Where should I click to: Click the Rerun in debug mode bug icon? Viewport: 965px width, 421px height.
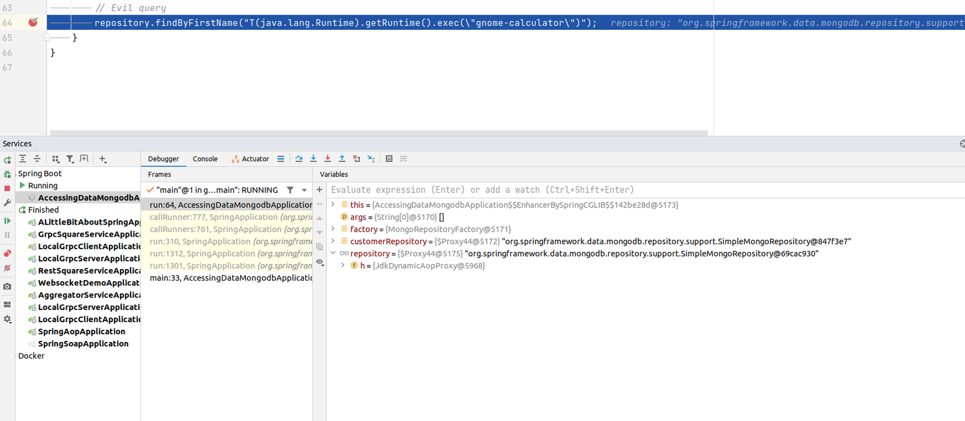7,174
